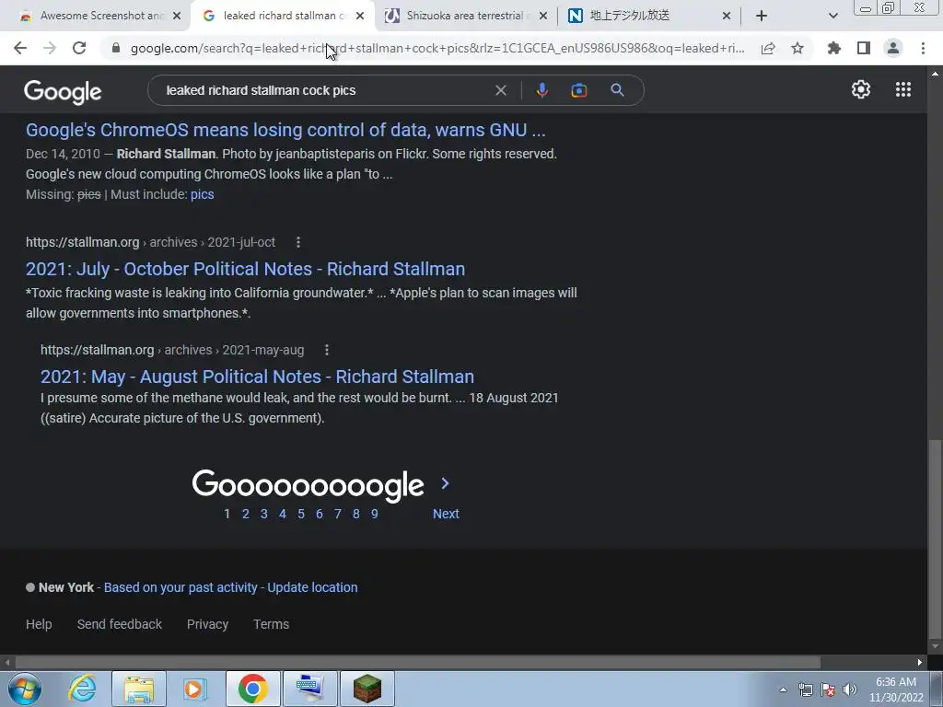Screen dimensions: 943x707
Task: Click the Next results link
Action: pyautogui.click(x=446, y=514)
